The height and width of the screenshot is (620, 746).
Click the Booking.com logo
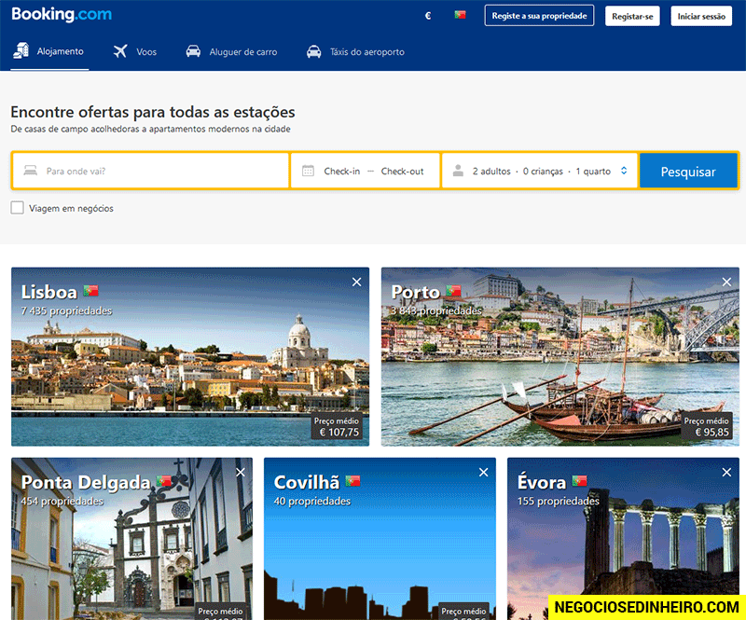[62, 14]
